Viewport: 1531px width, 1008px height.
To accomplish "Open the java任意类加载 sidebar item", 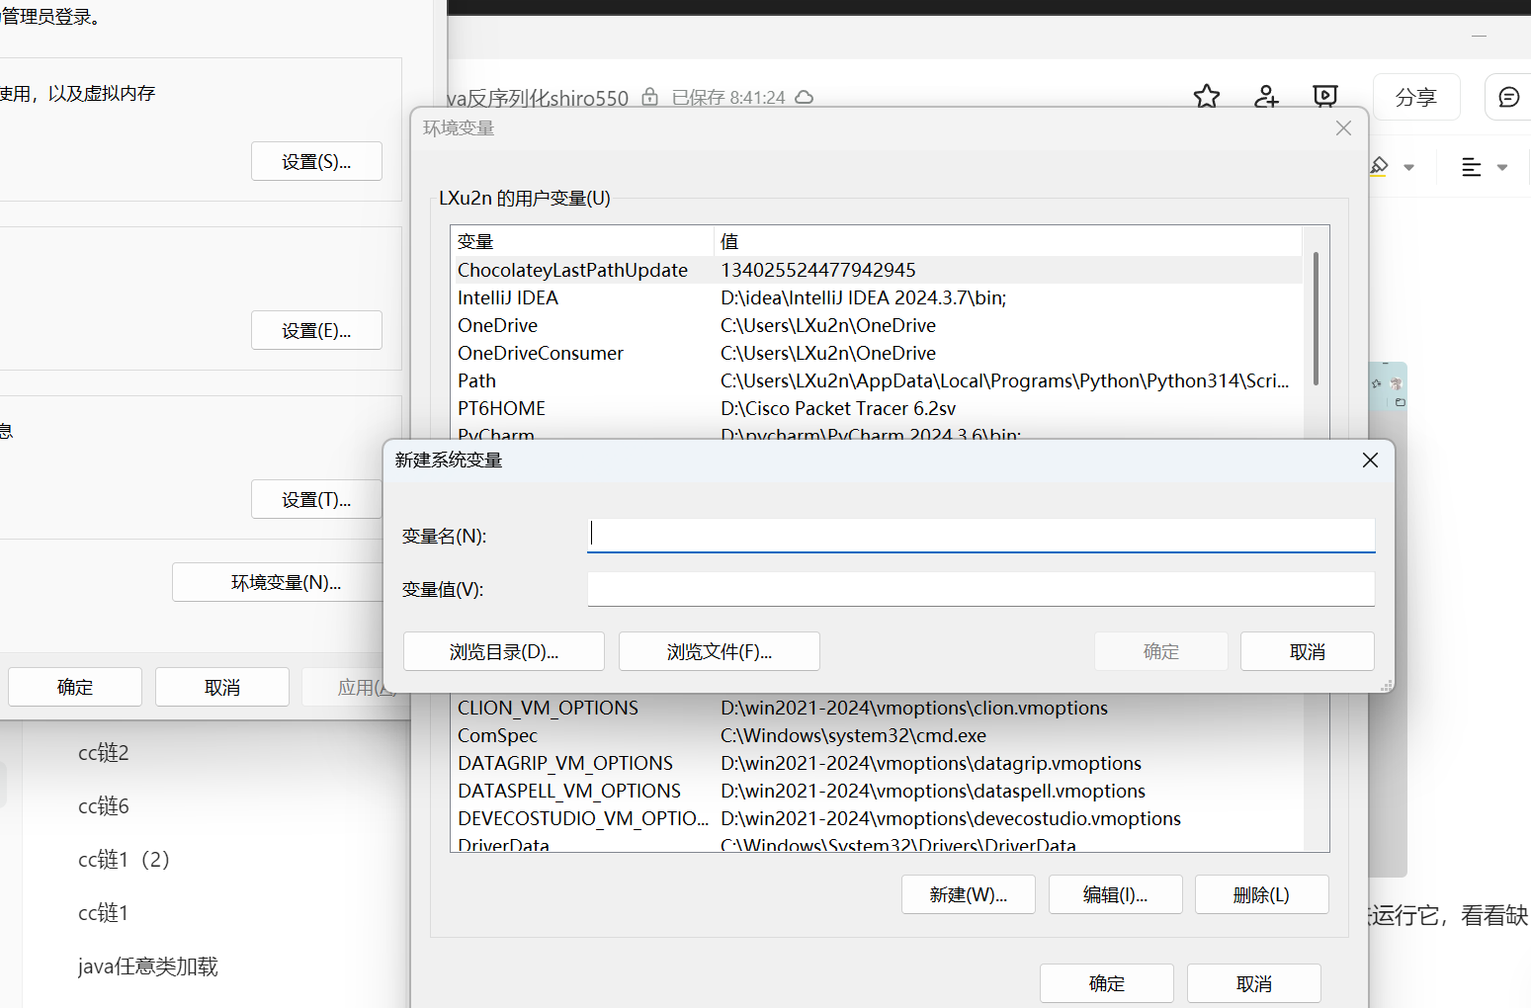I will (x=147, y=966).
